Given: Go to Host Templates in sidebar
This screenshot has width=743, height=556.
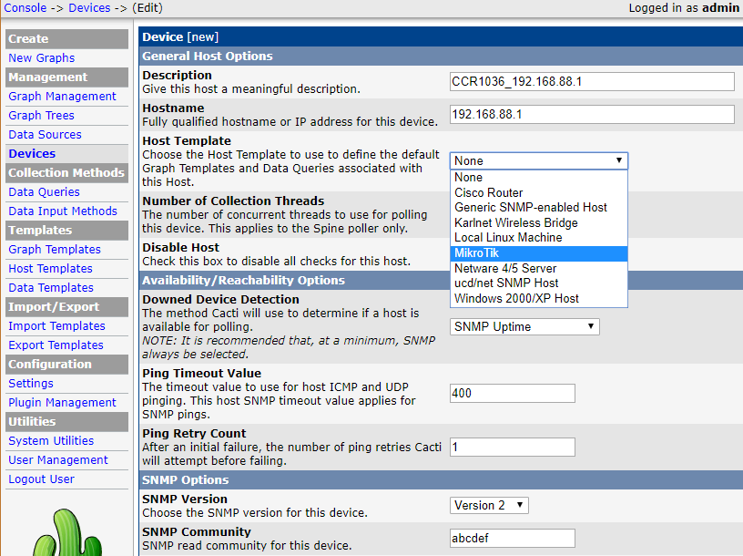Looking at the screenshot, I should point(50,268).
